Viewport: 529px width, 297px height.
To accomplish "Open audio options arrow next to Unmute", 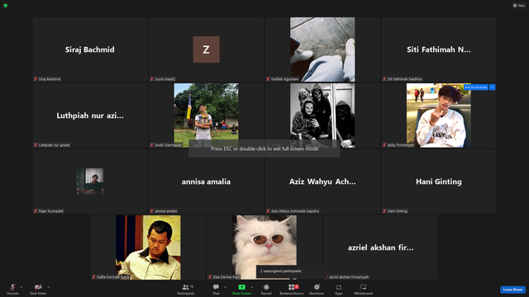I will tap(21, 287).
